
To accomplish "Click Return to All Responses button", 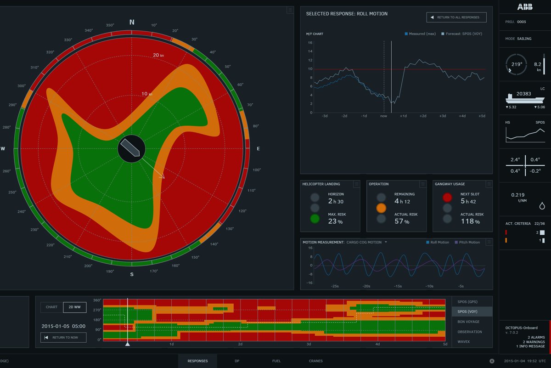I will [x=456, y=17].
